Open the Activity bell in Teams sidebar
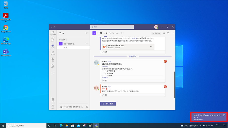 [x=53, y=33]
